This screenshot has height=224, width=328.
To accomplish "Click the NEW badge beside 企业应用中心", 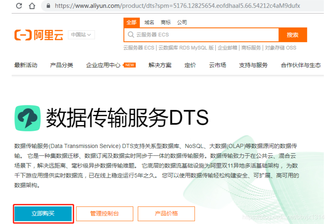I will (130, 65).
